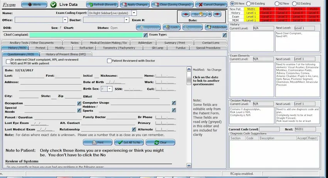Click Close (Saving Changes)
The height and width of the screenshot is (178, 328).
(172, 4)
